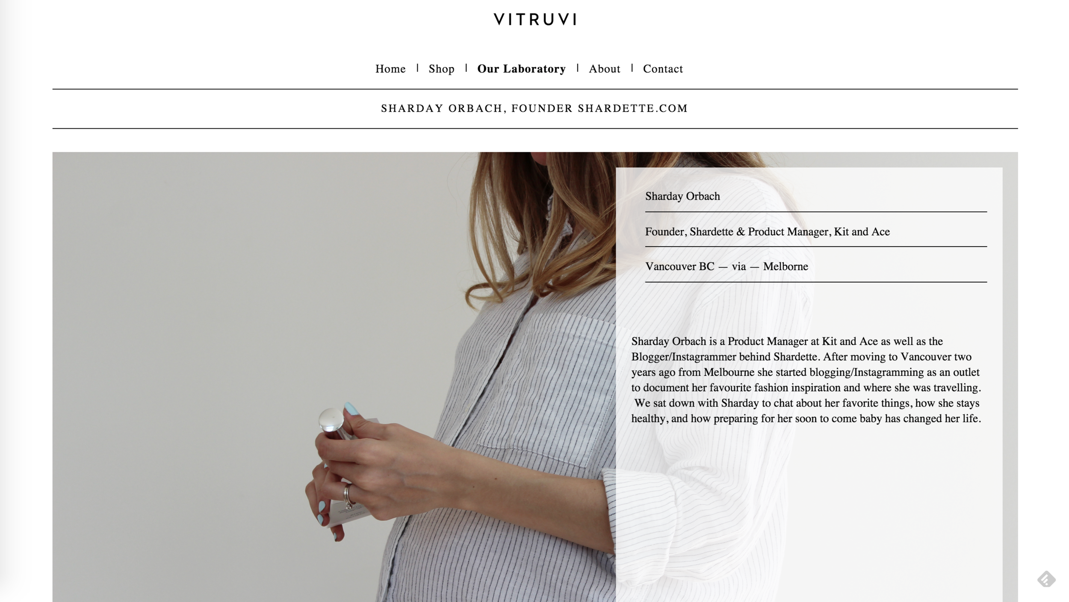Open the About page
Viewport: 1069px width, 602px height.
tap(604, 69)
